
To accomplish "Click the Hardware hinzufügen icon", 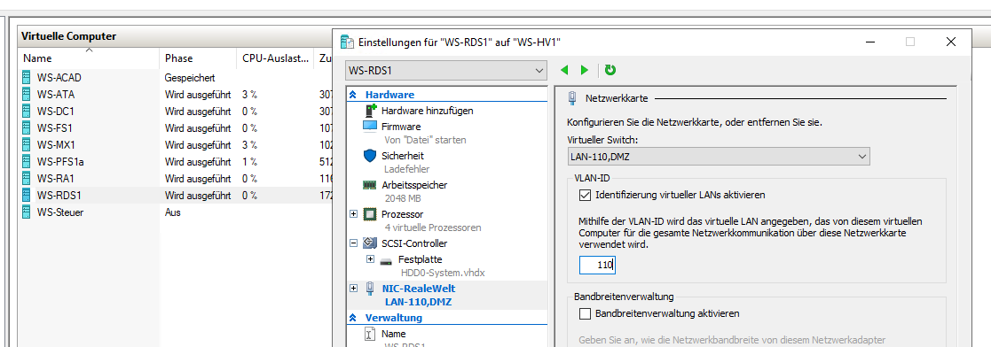I will [370, 111].
